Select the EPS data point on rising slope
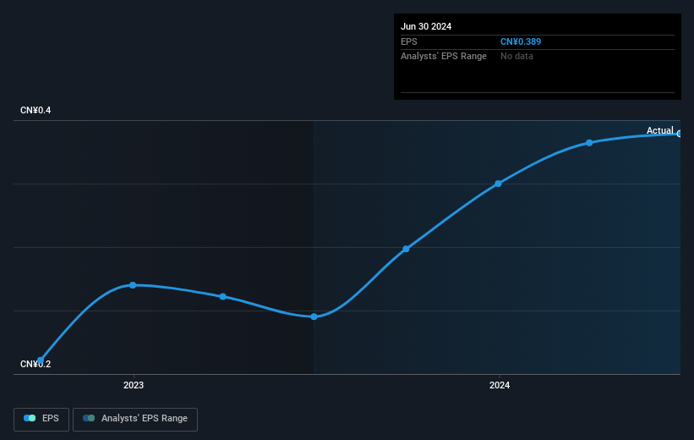 click(406, 249)
